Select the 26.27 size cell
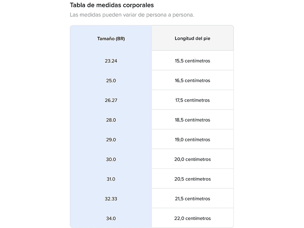Viewport: 304px width, 228px height. (x=111, y=100)
